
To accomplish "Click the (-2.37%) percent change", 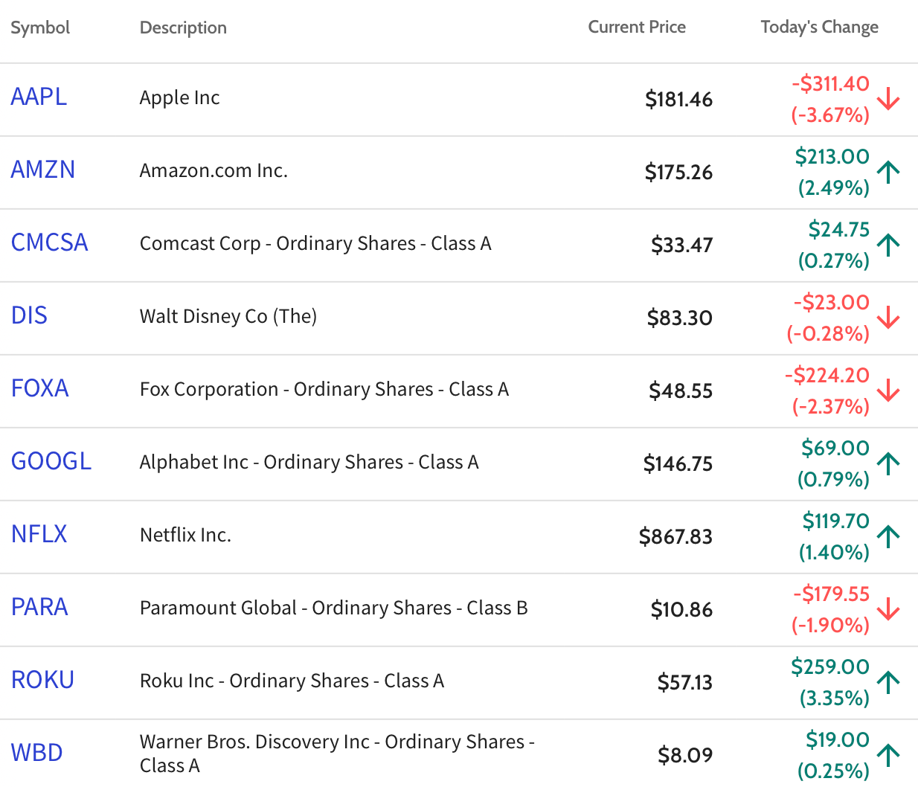I will pyautogui.click(x=830, y=407).
